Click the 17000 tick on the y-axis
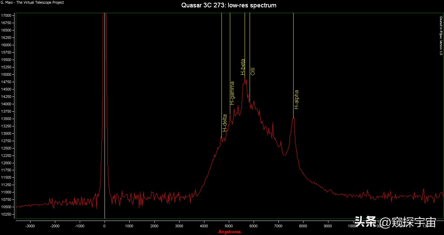 pyautogui.click(x=8, y=15)
